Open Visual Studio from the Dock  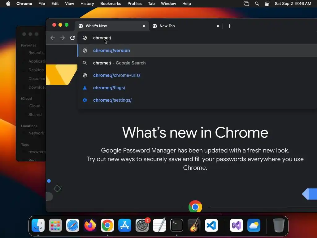[236, 225]
